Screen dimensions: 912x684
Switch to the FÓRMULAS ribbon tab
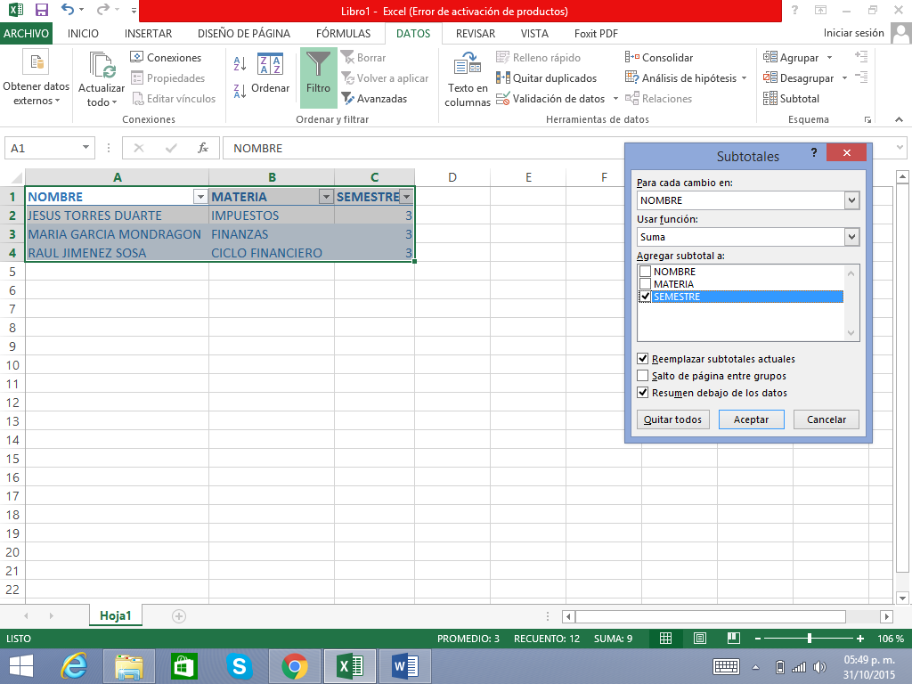pos(343,34)
